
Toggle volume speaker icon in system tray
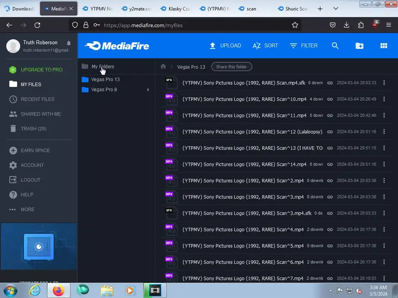[359, 291]
